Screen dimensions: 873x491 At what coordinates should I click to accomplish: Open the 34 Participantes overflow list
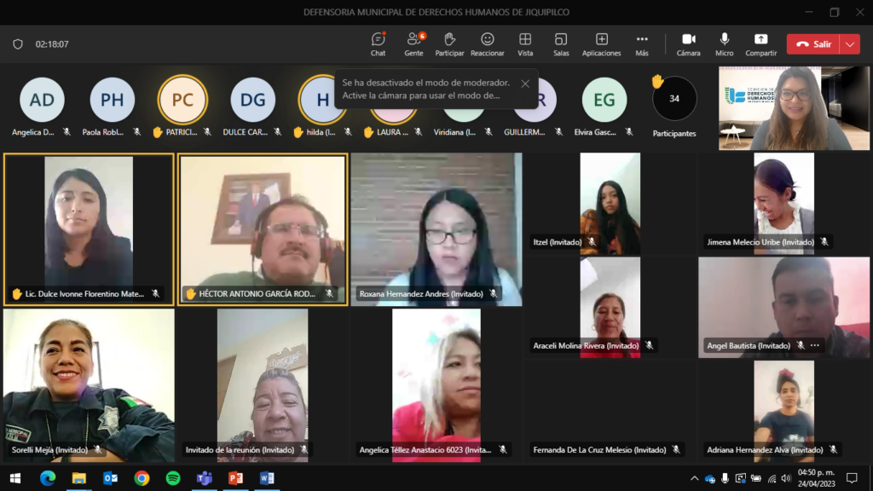tap(674, 99)
